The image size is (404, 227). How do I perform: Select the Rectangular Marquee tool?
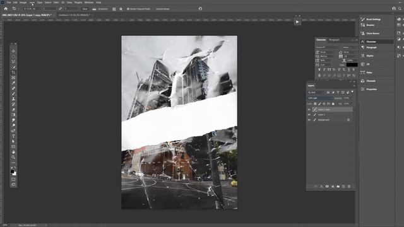point(13,56)
